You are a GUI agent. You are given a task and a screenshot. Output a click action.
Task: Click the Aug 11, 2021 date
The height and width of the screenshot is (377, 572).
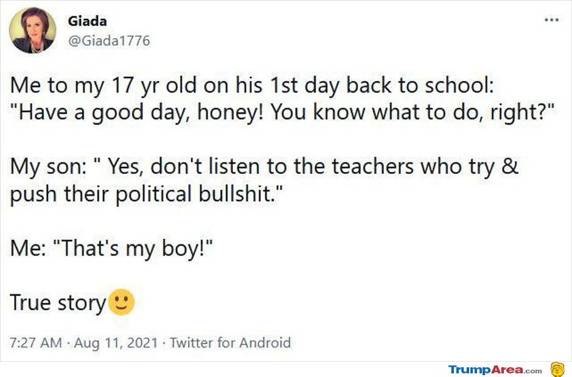pyautogui.click(x=117, y=342)
